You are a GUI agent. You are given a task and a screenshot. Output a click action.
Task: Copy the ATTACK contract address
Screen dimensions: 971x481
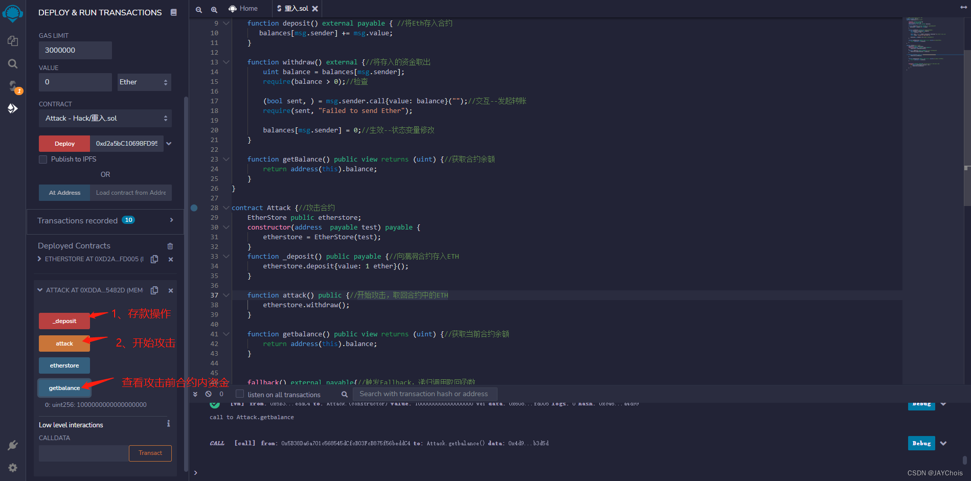[x=154, y=290]
